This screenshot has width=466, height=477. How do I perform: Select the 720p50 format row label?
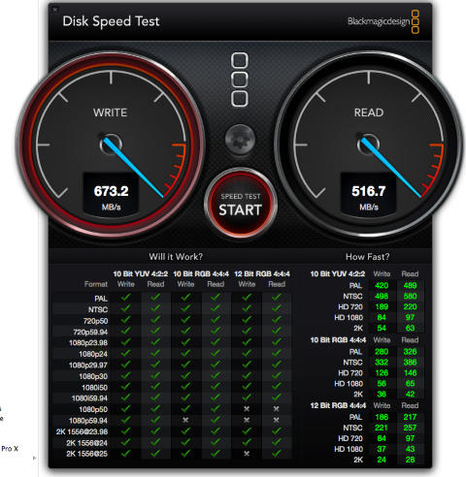95,321
